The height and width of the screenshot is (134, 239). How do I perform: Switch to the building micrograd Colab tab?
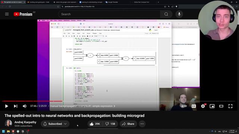click(39, 2)
